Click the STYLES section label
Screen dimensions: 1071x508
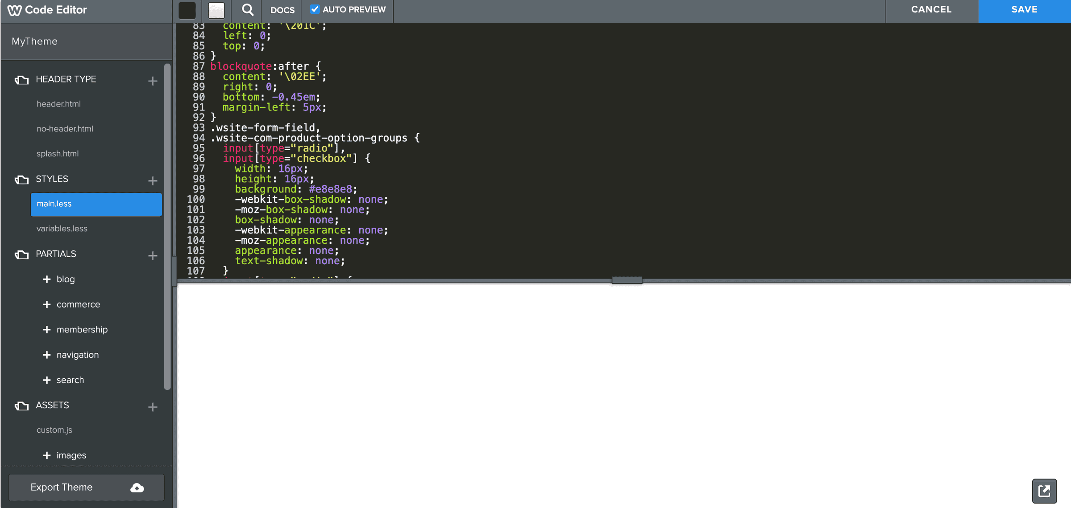52,179
